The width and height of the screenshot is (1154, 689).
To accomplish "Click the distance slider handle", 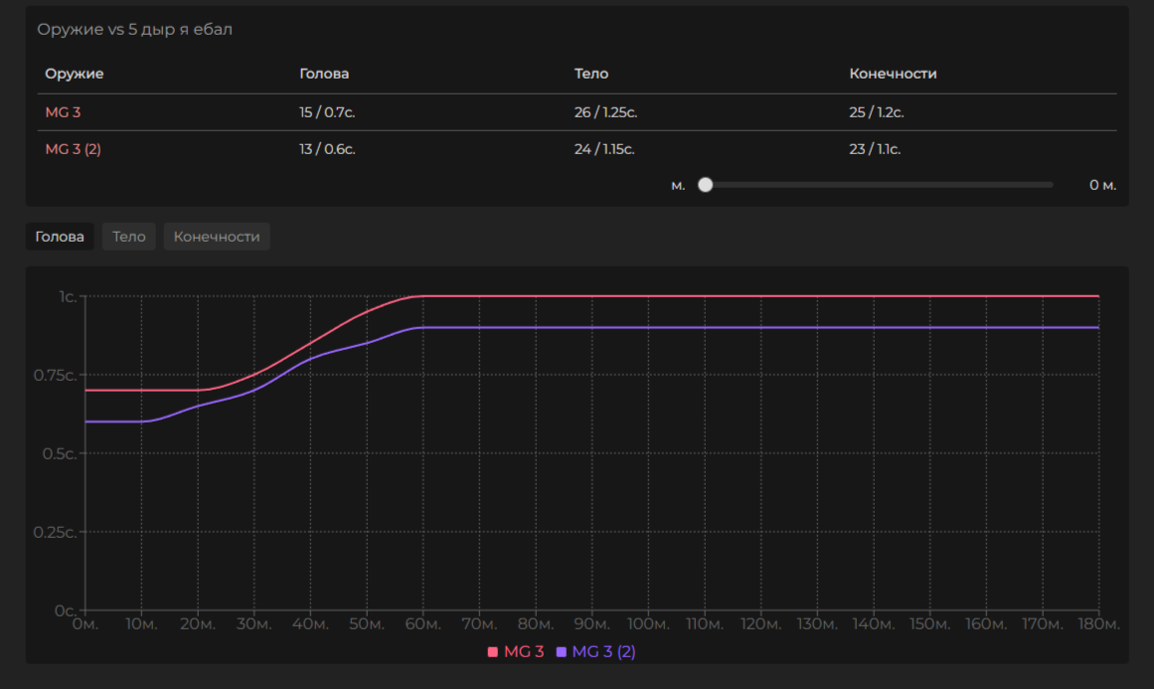I will [706, 185].
